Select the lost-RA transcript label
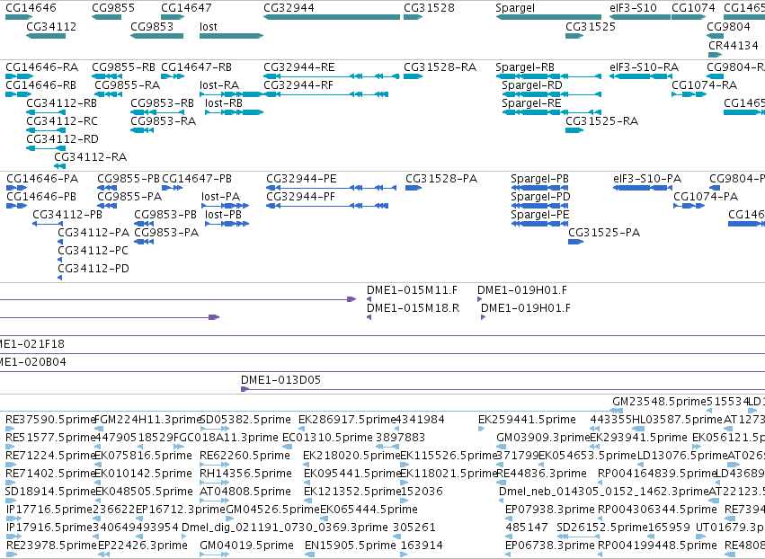765x559 pixels. point(219,84)
